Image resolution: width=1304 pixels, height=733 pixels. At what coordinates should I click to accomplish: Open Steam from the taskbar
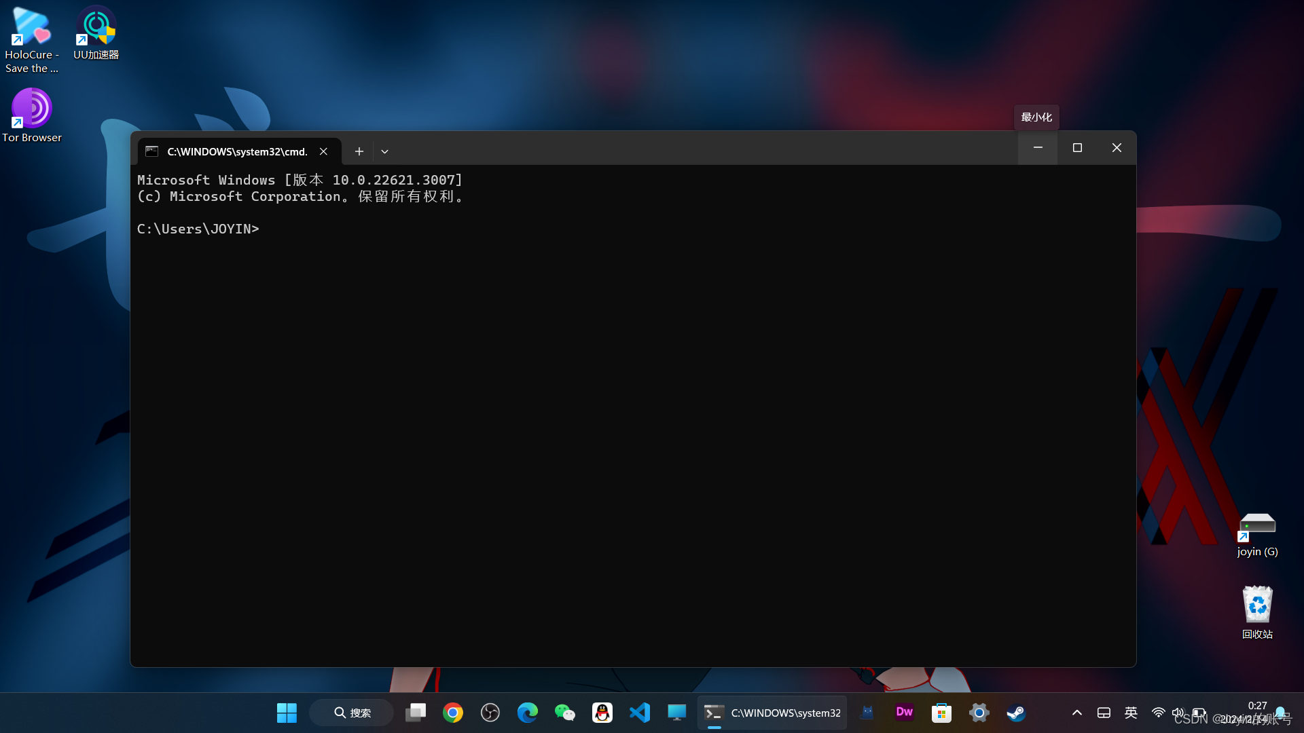click(1016, 713)
